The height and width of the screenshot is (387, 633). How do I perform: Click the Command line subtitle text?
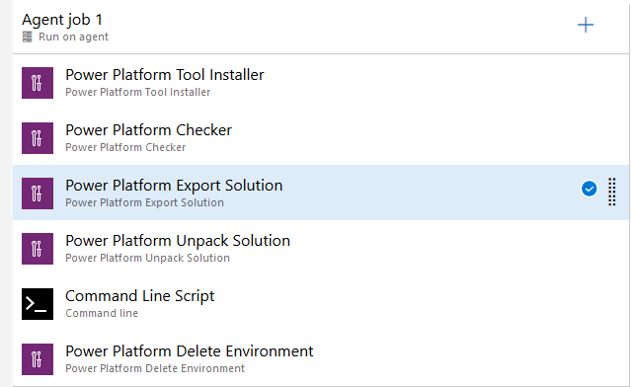(102, 313)
